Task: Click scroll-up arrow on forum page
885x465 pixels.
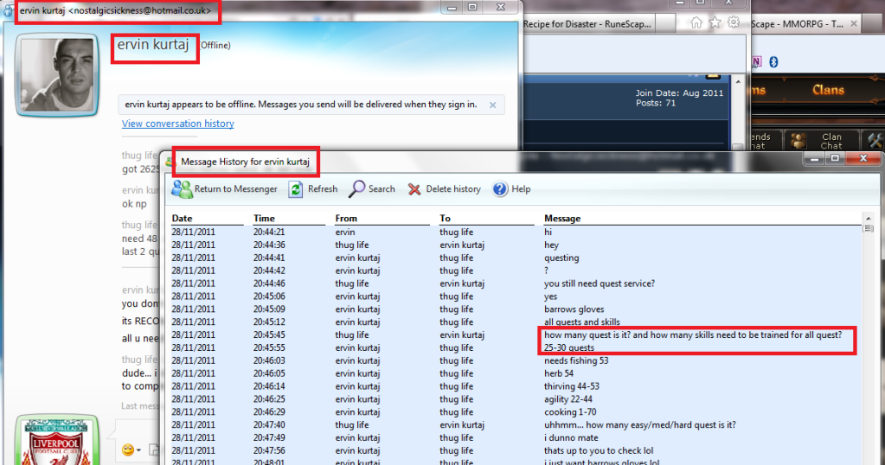Action: click(x=738, y=82)
